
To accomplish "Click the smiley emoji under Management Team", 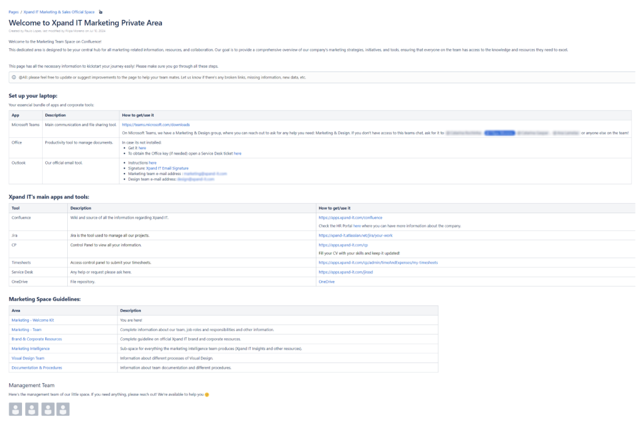I will click(x=207, y=395).
